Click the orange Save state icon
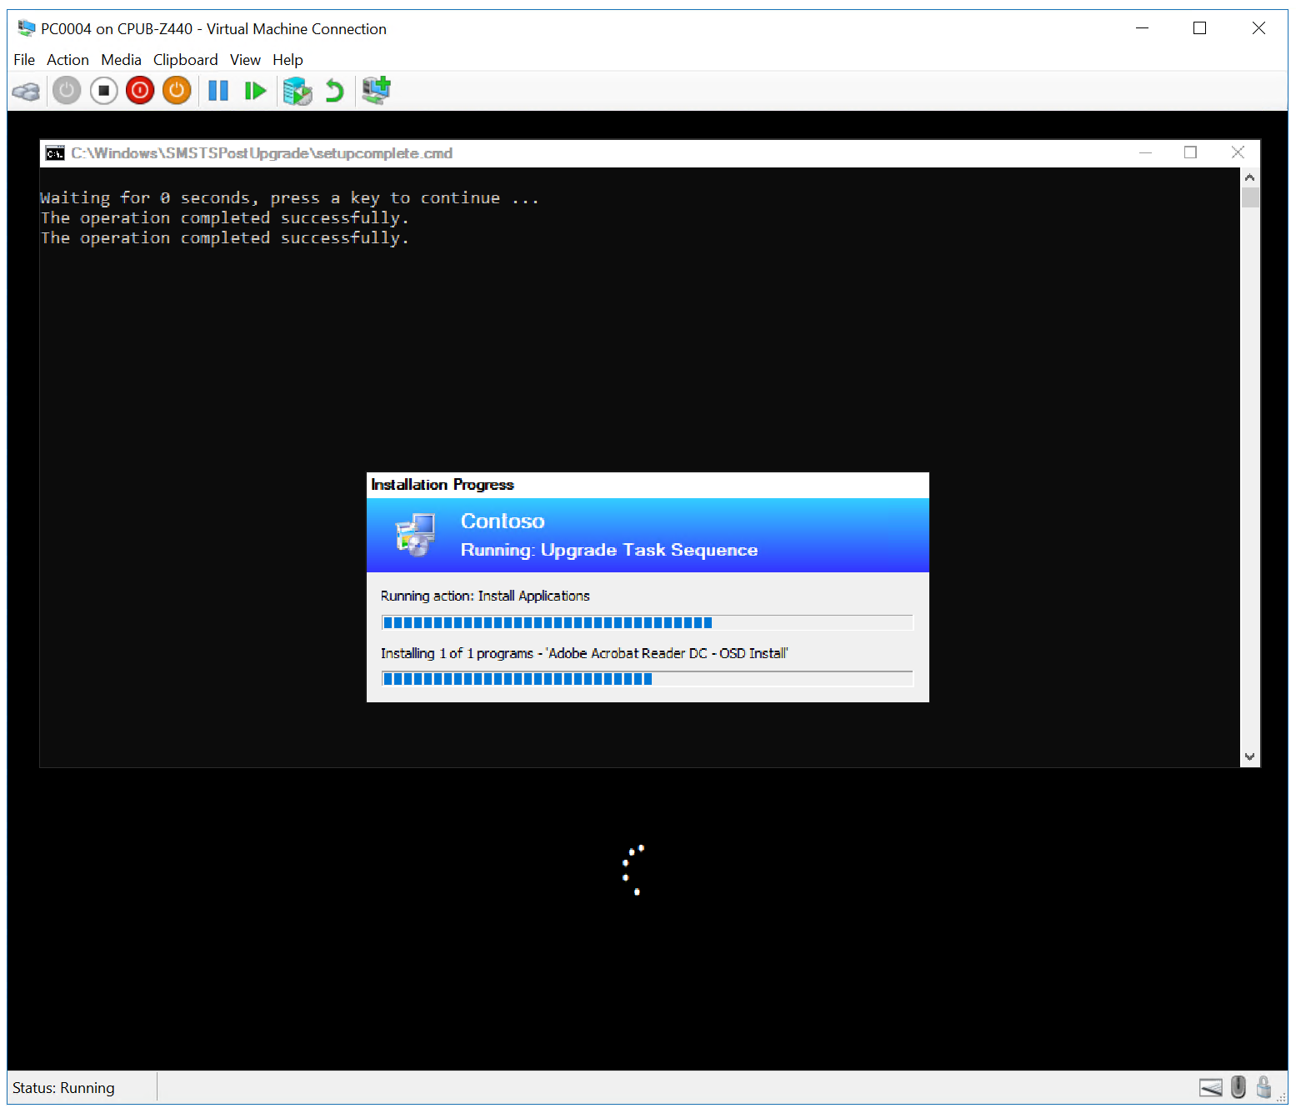Screen dimensions: 1296x1118 [176, 90]
